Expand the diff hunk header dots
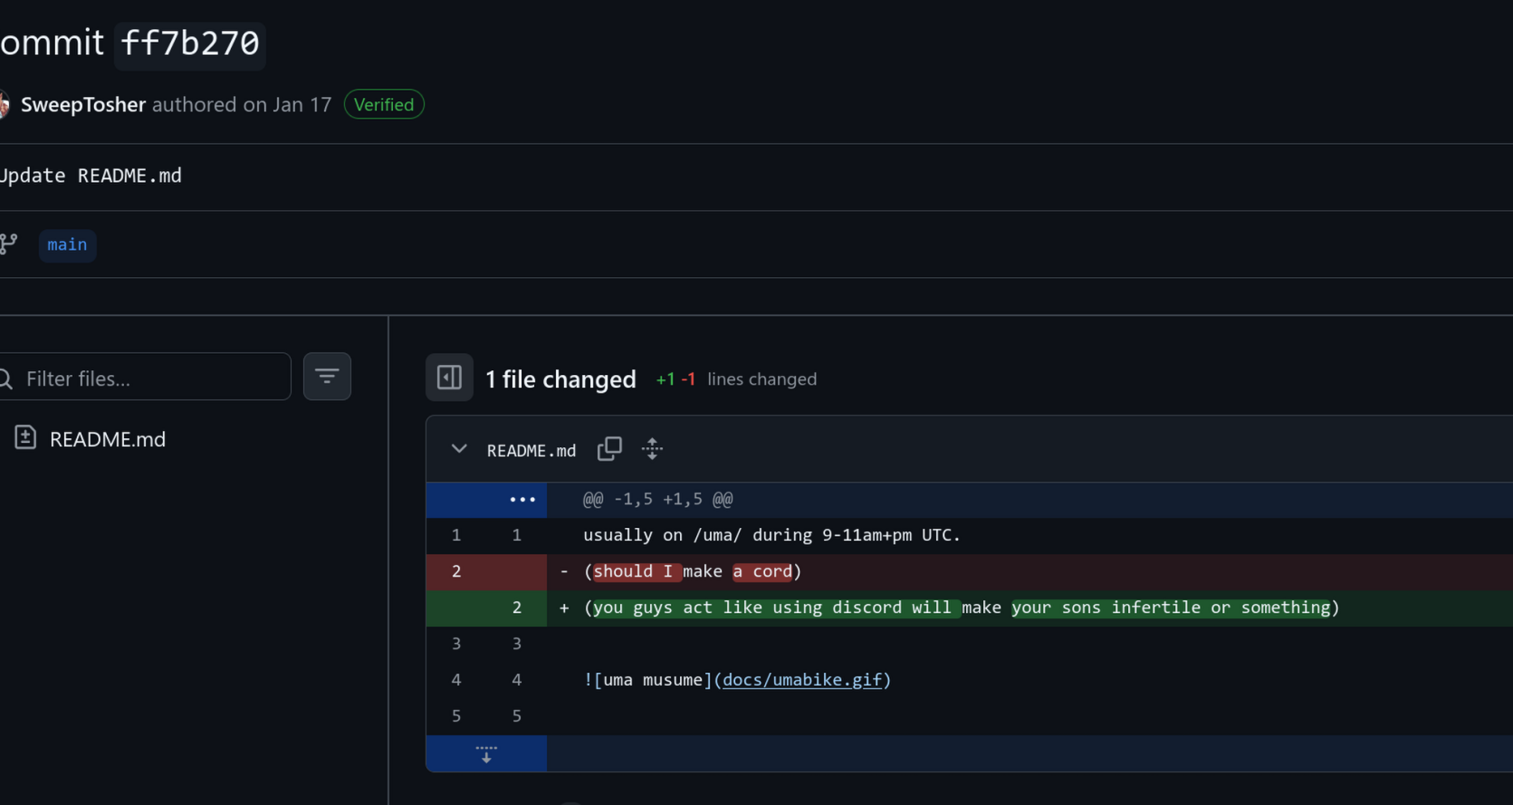The height and width of the screenshot is (805, 1513). click(x=522, y=500)
